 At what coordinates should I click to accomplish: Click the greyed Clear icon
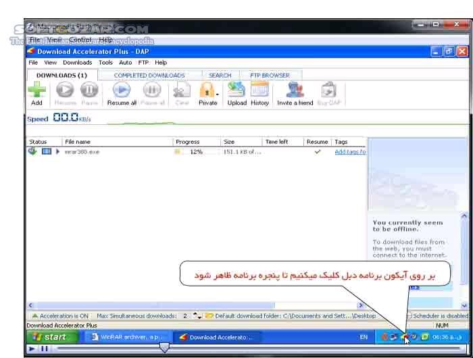pyautogui.click(x=182, y=90)
